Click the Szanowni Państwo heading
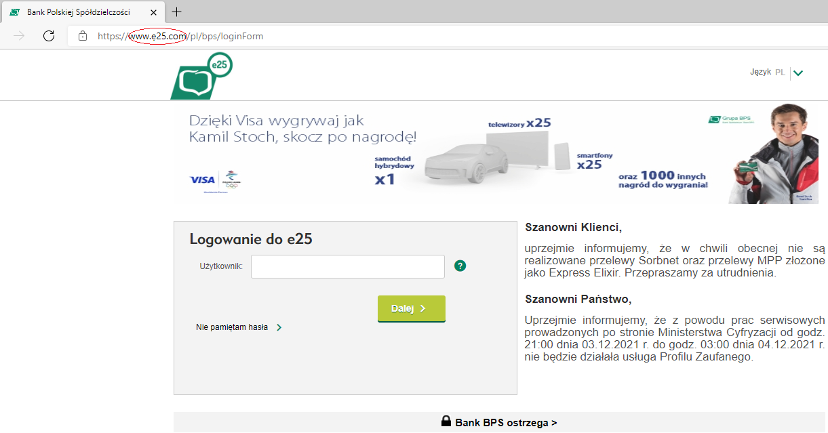The width and height of the screenshot is (828, 433). tap(578, 299)
